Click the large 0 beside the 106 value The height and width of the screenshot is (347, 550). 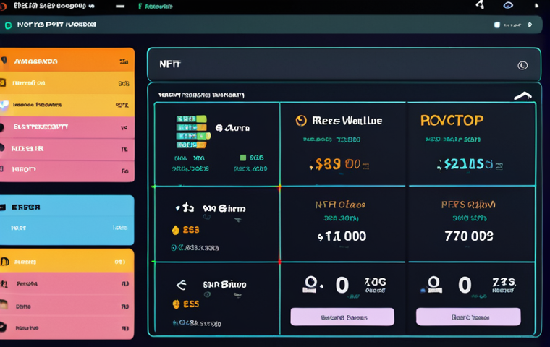(342, 285)
